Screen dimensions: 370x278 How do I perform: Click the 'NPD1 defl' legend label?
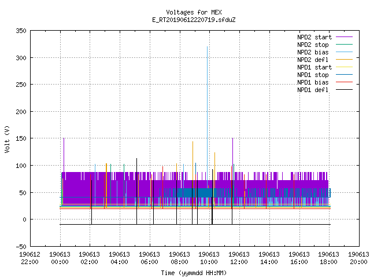point(313,90)
